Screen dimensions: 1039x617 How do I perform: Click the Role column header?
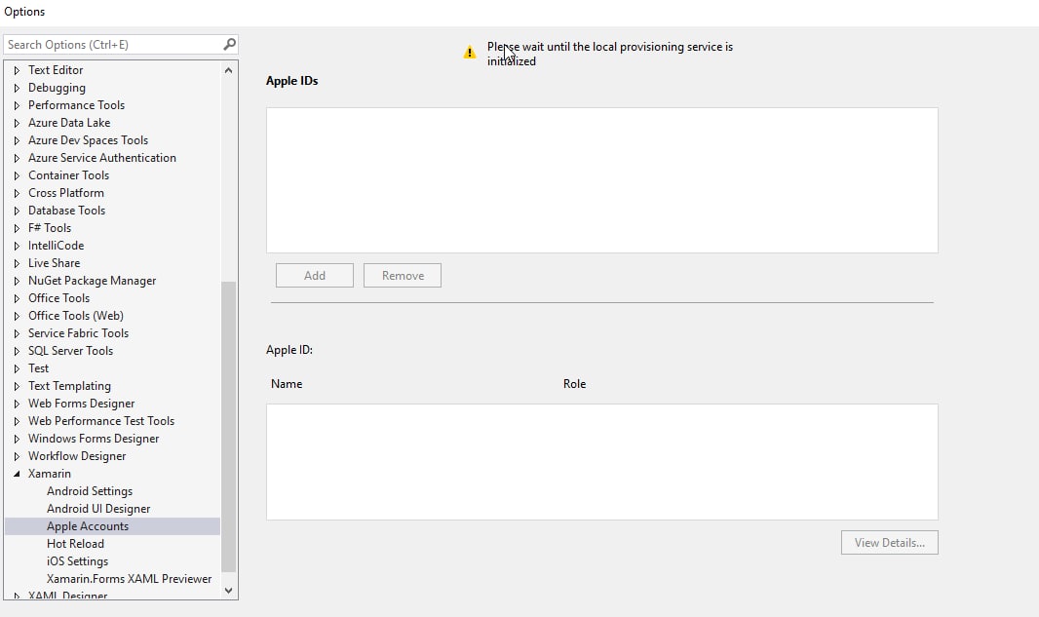574,384
